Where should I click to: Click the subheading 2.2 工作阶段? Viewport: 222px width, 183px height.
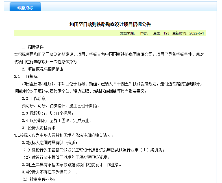click(x=34, y=98)
